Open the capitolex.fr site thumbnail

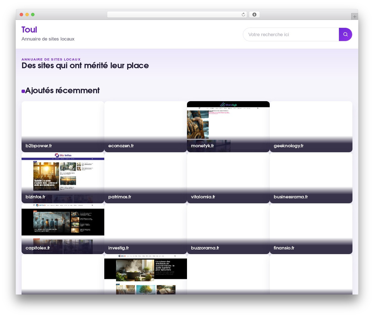63,229
